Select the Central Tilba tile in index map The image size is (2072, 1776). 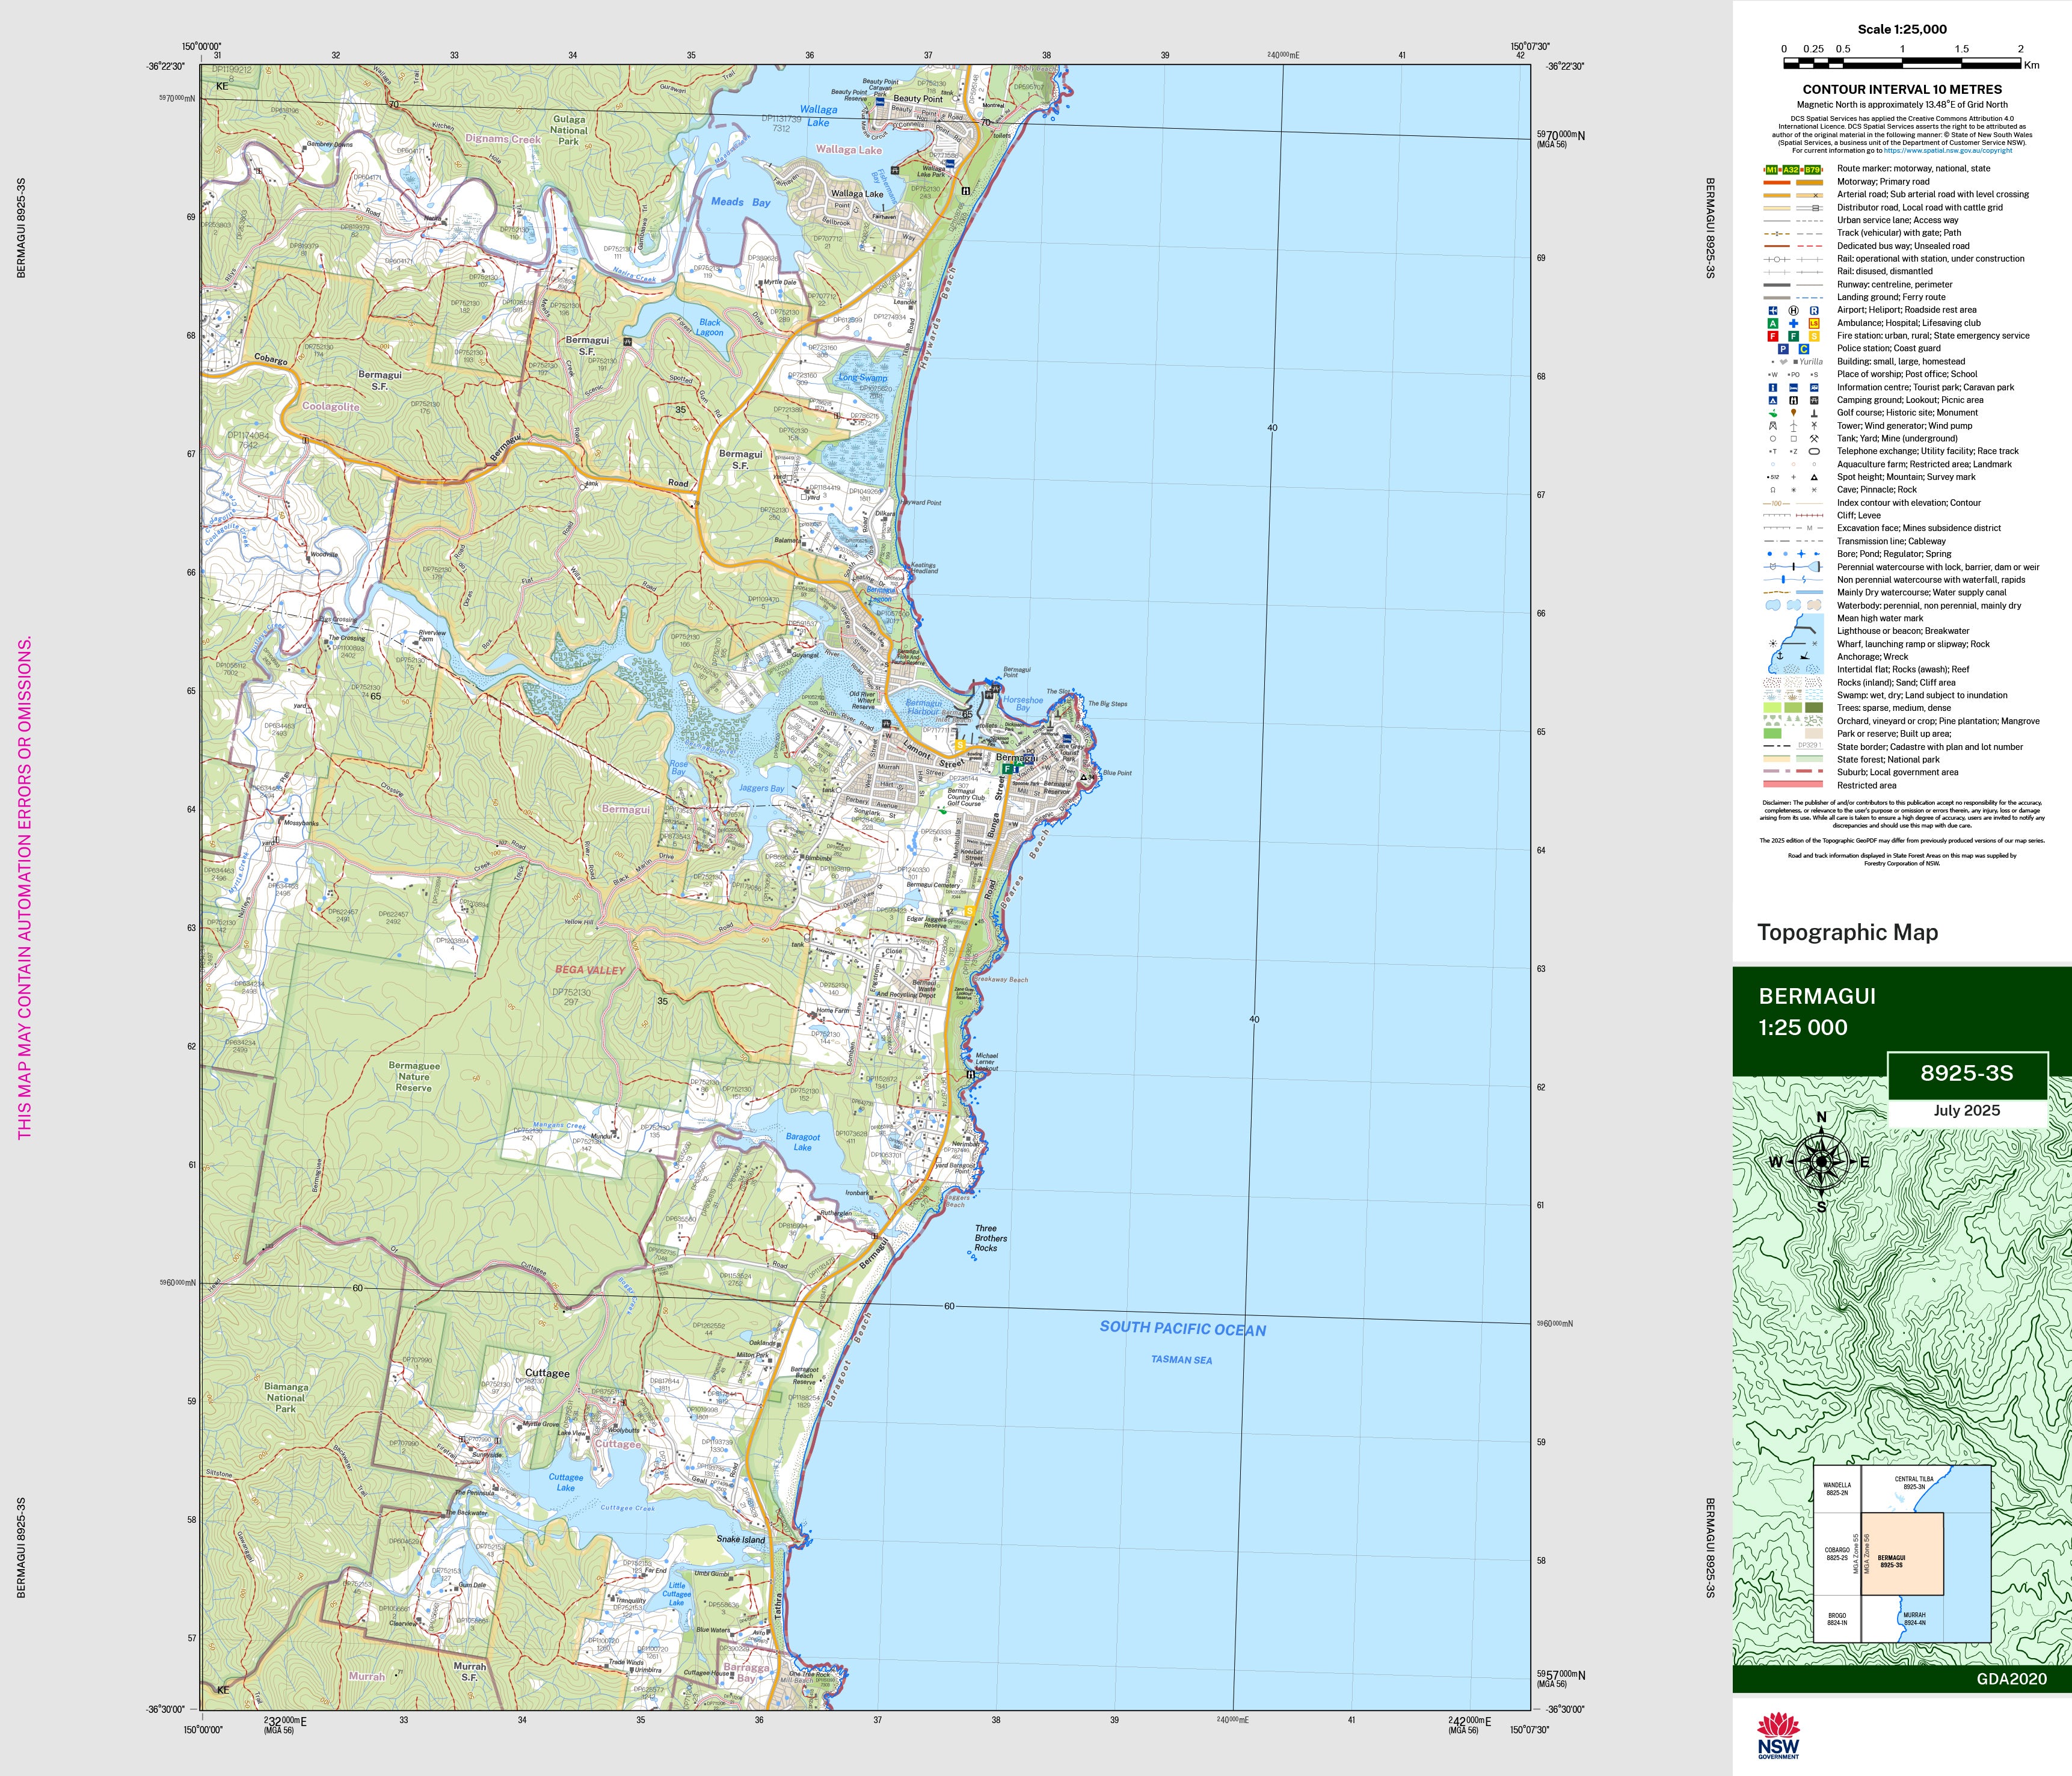1913,1485
